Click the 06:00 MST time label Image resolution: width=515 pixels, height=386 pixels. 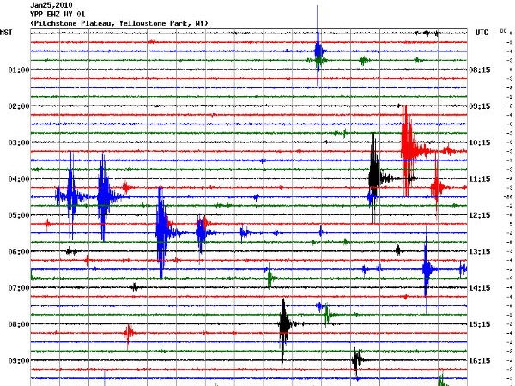coord(19,252)
